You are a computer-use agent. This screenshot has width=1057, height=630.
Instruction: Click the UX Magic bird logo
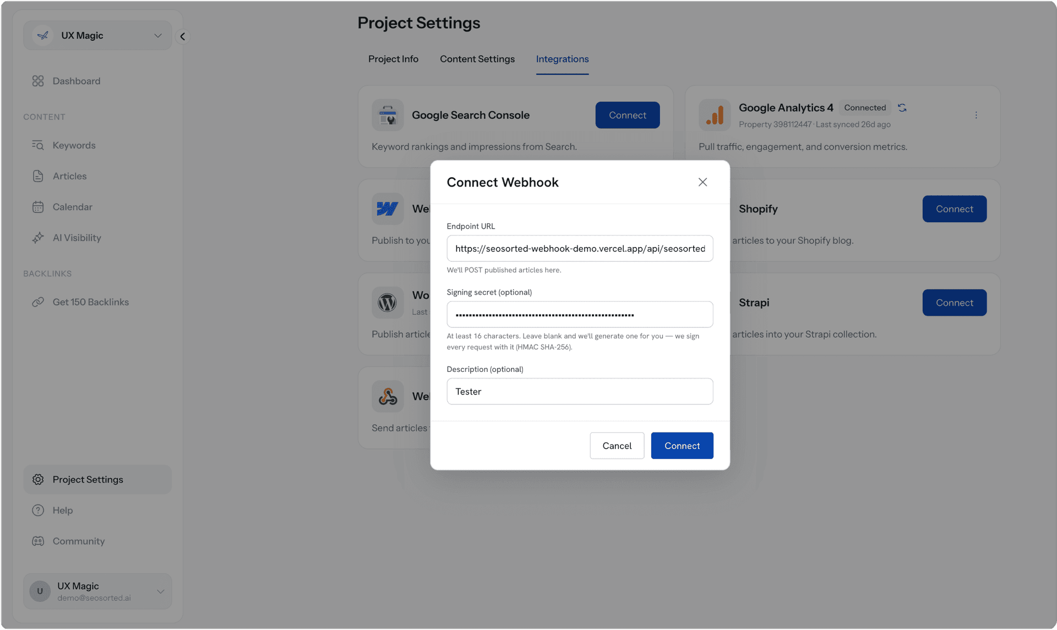pyautogui.click(x=43, y=36)
